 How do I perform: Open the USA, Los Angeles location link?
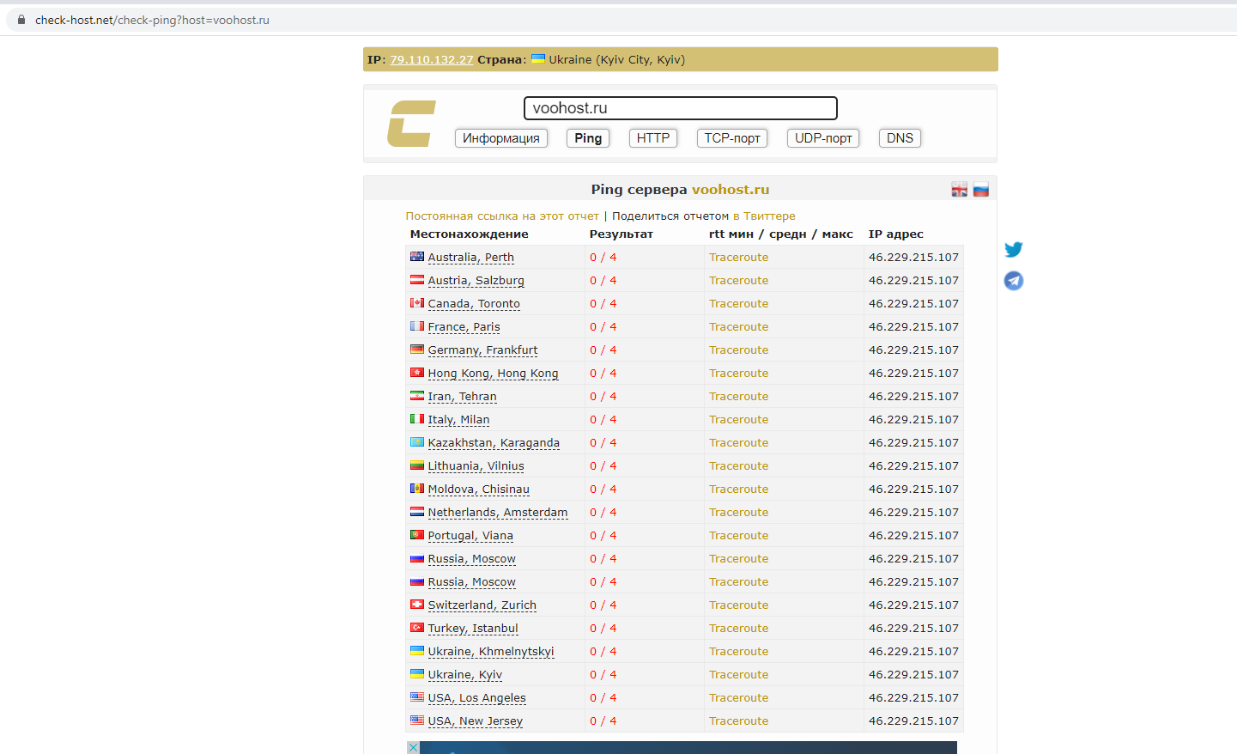[x=477, y=698]
